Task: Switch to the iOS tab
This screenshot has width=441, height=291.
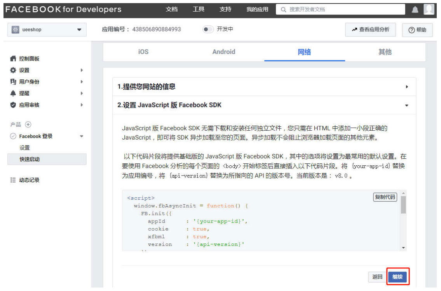Action: [x=143, y=52]
